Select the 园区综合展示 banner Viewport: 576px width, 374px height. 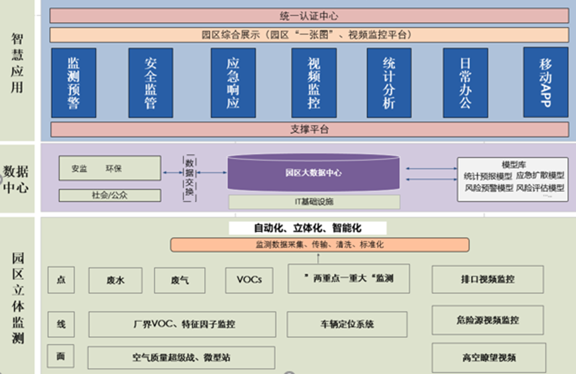(x=309, y=35)
